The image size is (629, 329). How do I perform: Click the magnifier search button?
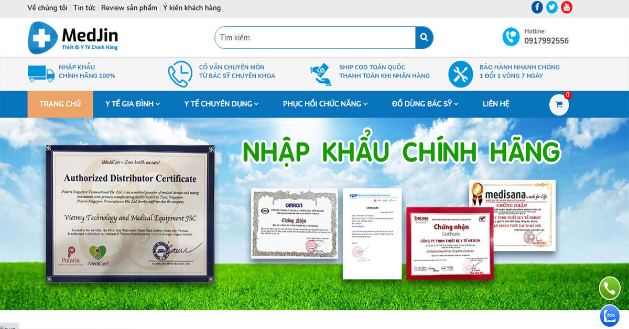click(424, 38)
